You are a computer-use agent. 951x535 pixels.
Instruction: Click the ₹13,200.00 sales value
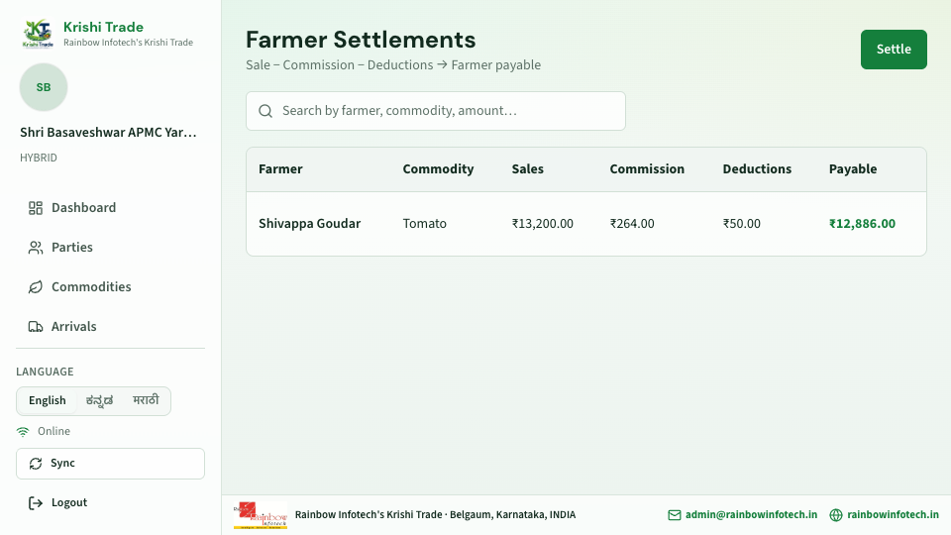tap(542, 224)
